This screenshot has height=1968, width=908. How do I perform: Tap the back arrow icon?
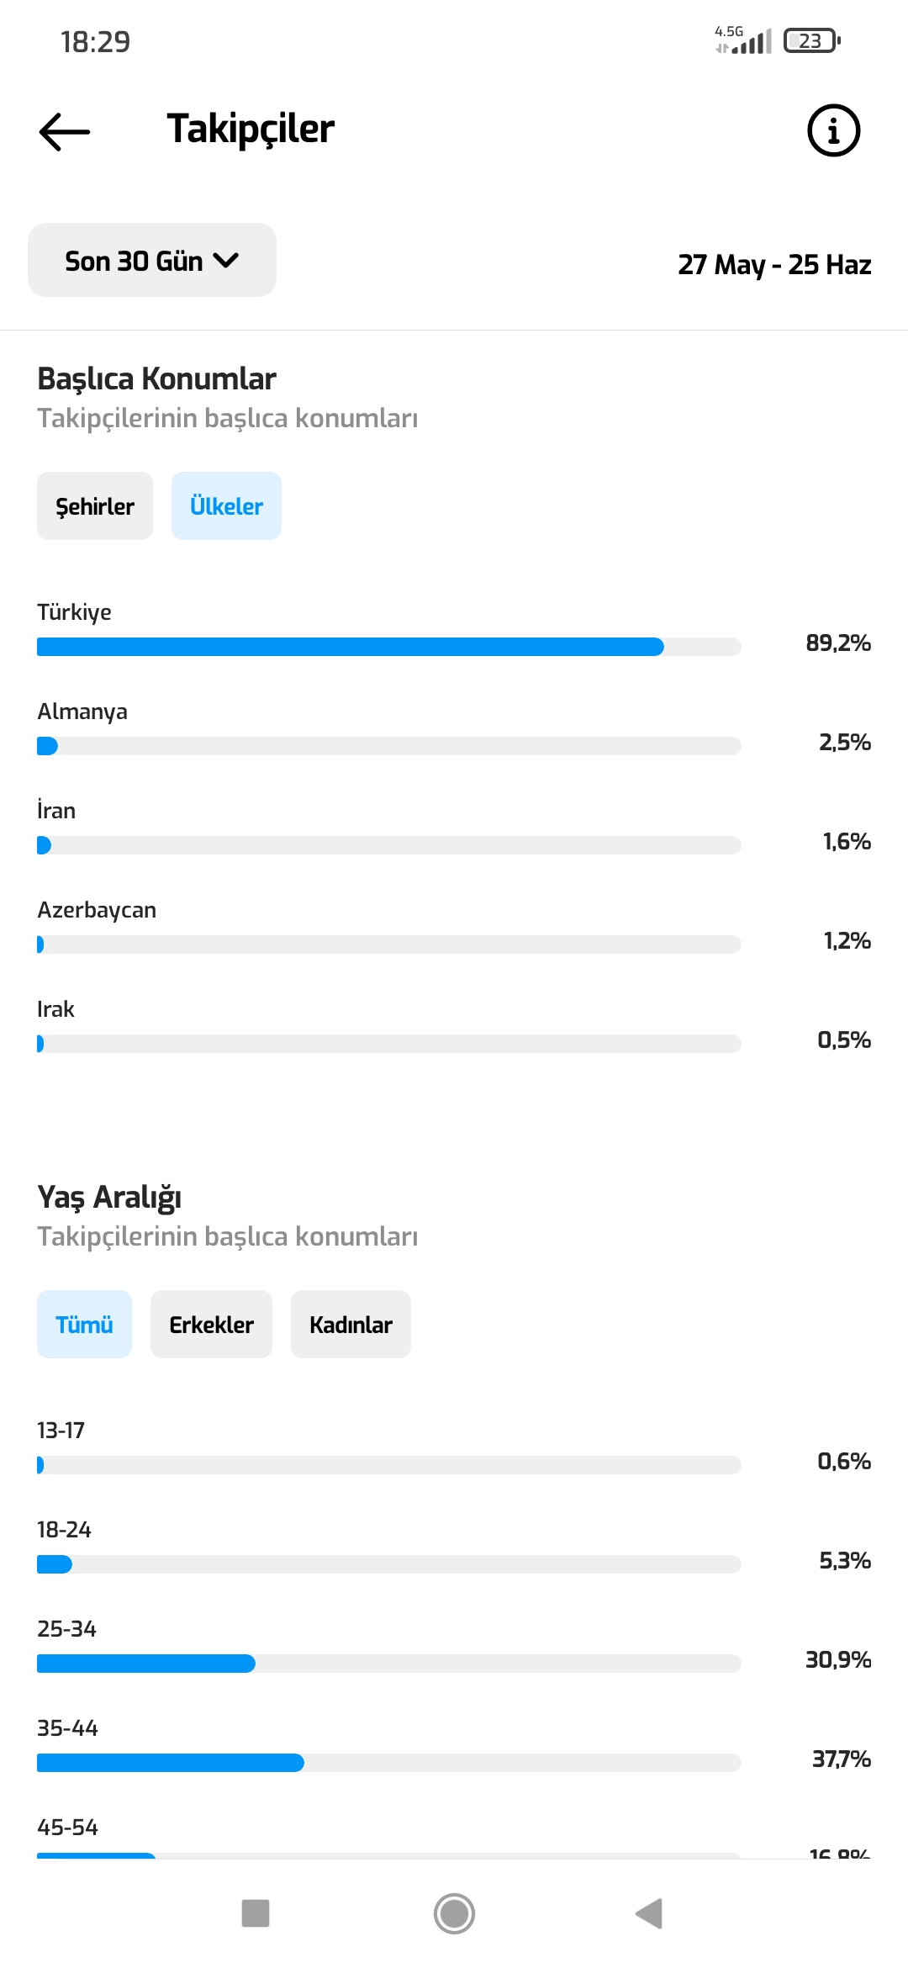click(x=65, y=131)
